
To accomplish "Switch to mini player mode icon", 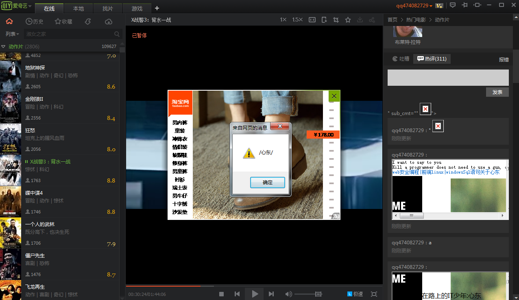I will coord(477,5).
